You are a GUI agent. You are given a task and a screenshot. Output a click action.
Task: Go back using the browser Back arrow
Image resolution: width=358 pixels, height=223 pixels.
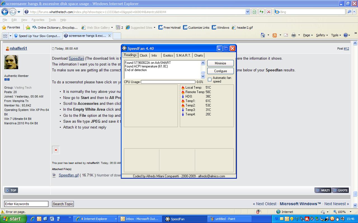5,12
